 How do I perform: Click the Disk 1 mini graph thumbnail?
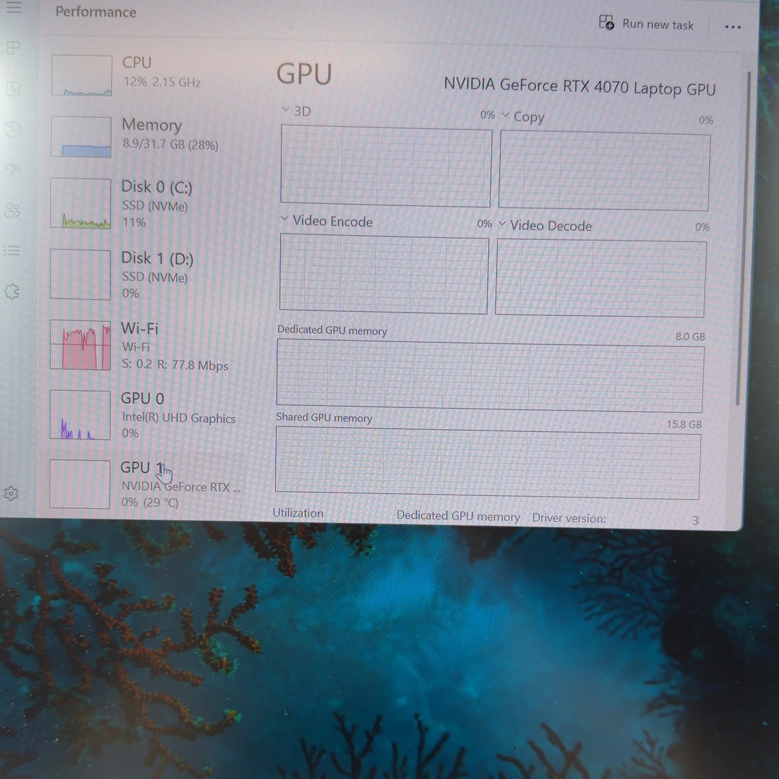click(x=80, y=274)
